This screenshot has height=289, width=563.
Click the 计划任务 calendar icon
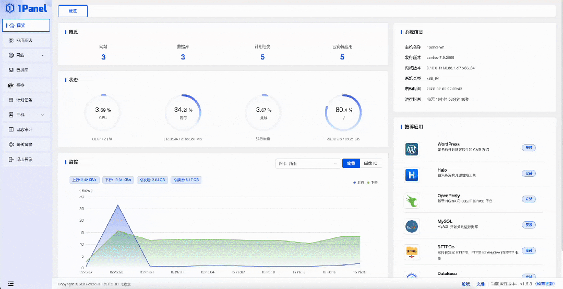[11, 100]
